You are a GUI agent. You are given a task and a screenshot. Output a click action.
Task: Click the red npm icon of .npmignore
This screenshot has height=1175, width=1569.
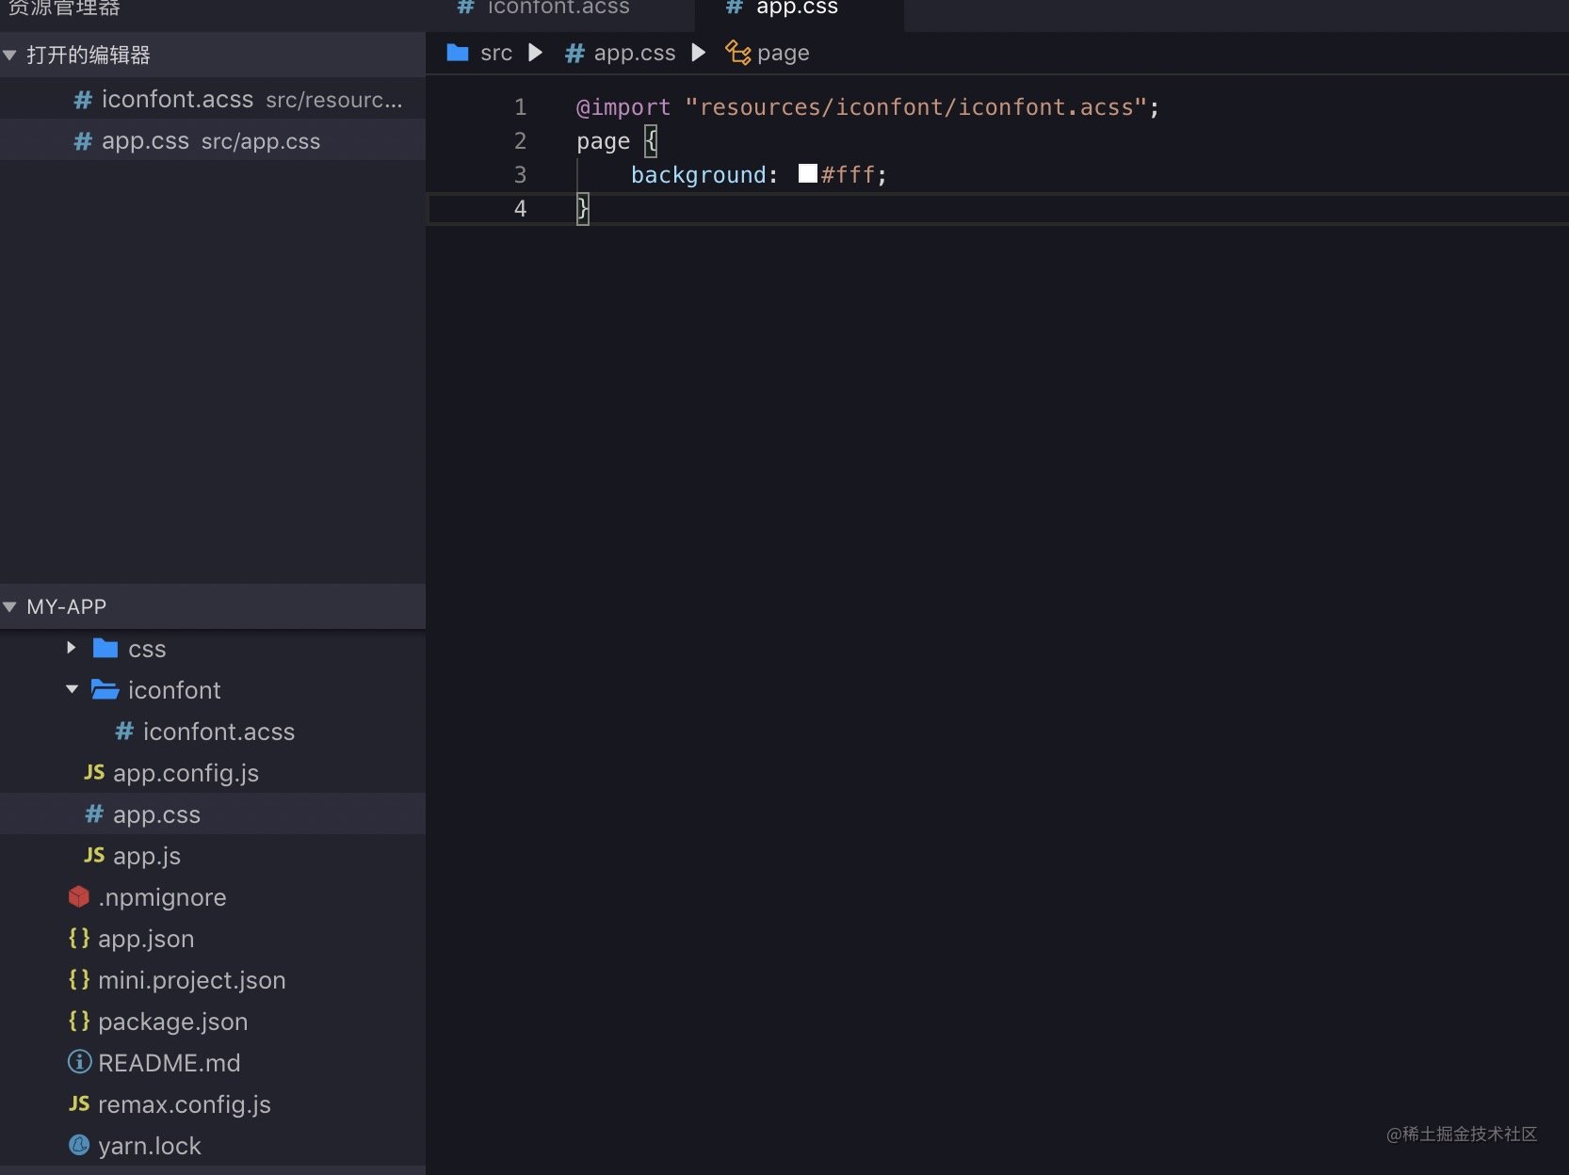[79, 897]
